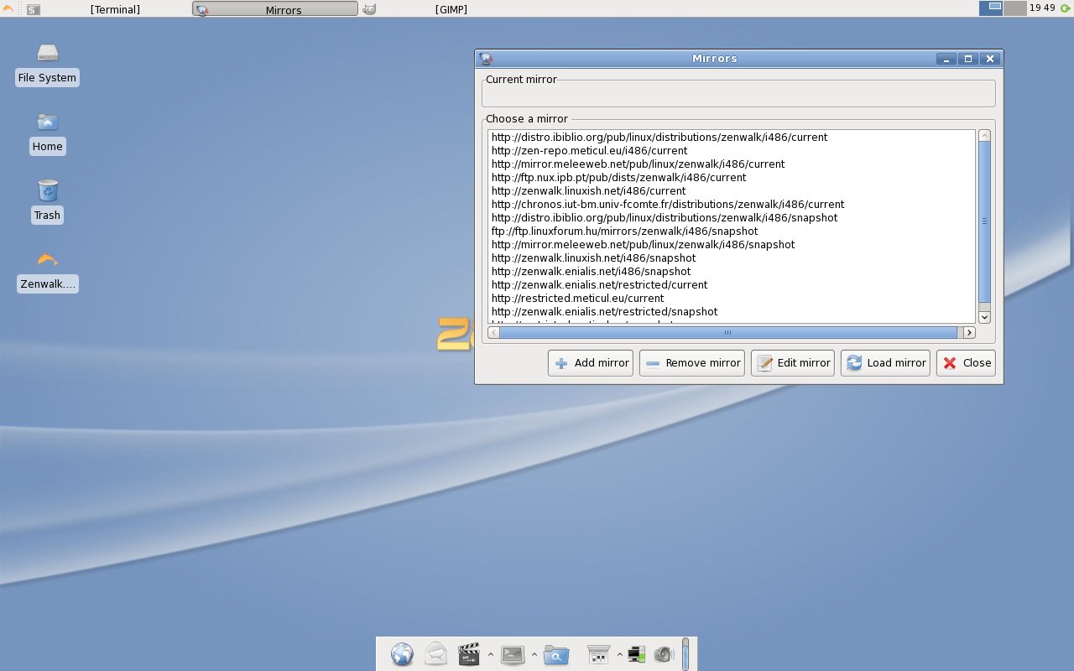Image resolution: width=1074 pixels, height=671 pixels.
Task: Open the Mirrors window menu icon in title bar
Action: pyautogui.click(x=486, y=59)
